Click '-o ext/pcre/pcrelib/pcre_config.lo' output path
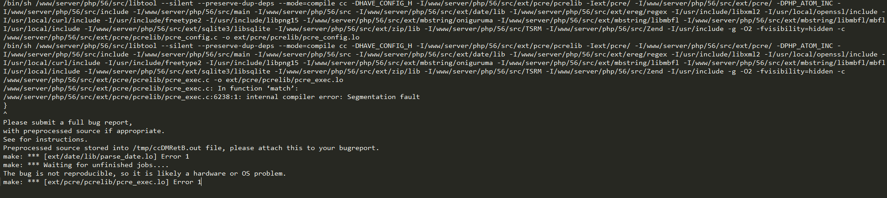Image resolution: width=887 pixels, height=198 pixels. [x=291, y=37]
